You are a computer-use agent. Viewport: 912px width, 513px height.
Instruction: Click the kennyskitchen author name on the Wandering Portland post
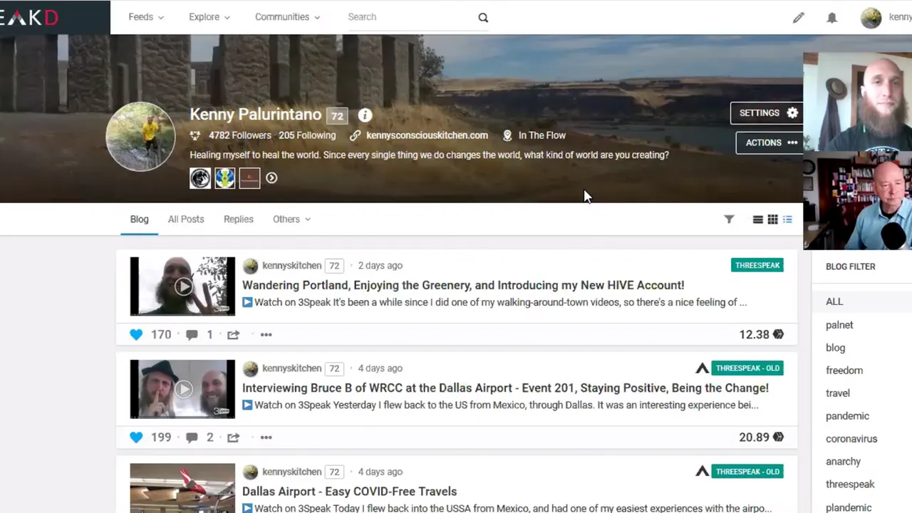291,266
